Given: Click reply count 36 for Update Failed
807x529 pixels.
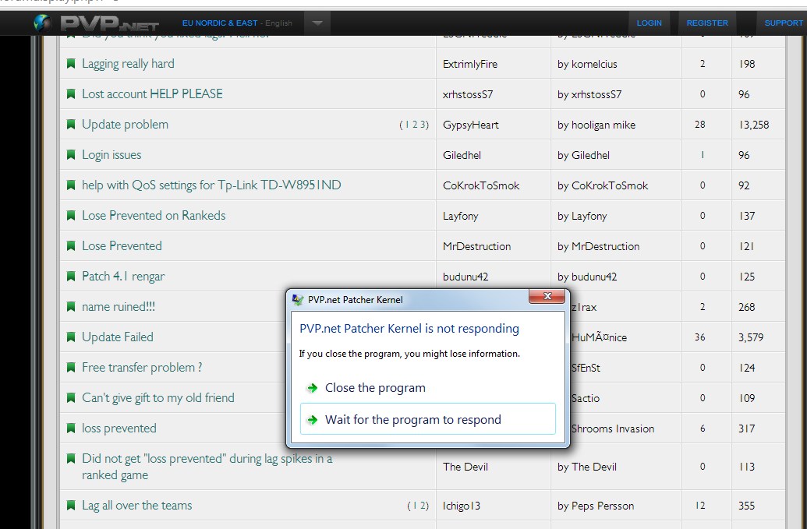Looking at the screenshot, I should (x=700, y=337).
